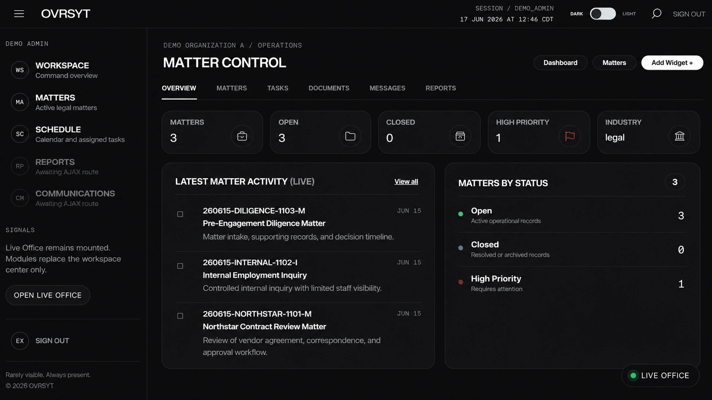Screen dimensions: 712x400
Task: Click the Closed status label
Action: click(x=485, y=245)
